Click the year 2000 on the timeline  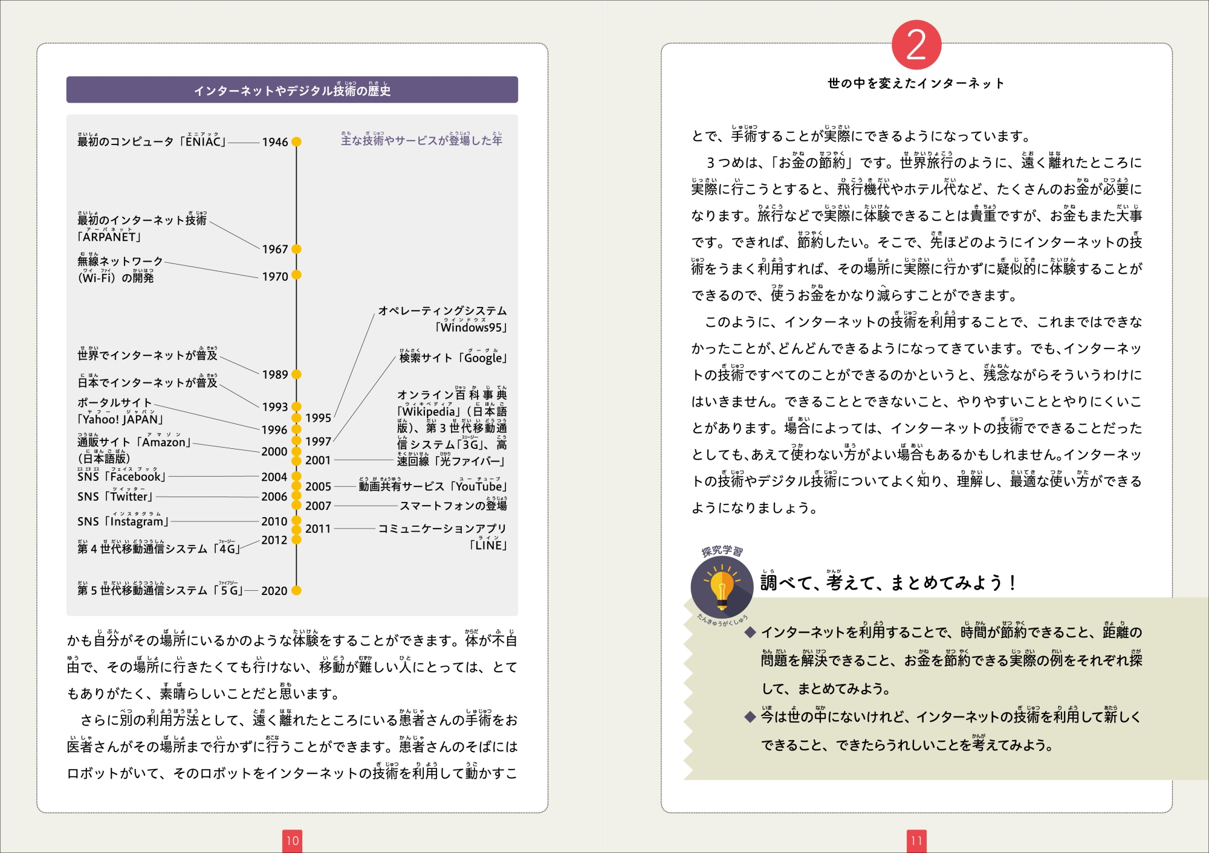click(274, 451)
